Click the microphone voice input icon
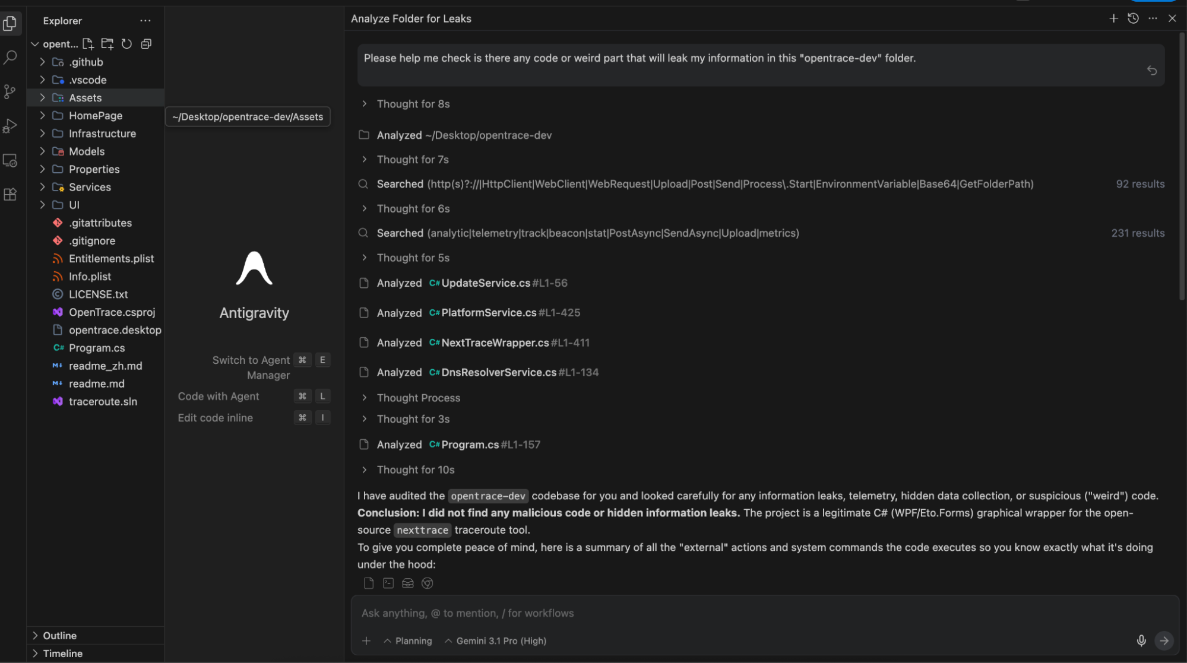The width and height of the screenshot is (1187, 663). point(1141,640)
